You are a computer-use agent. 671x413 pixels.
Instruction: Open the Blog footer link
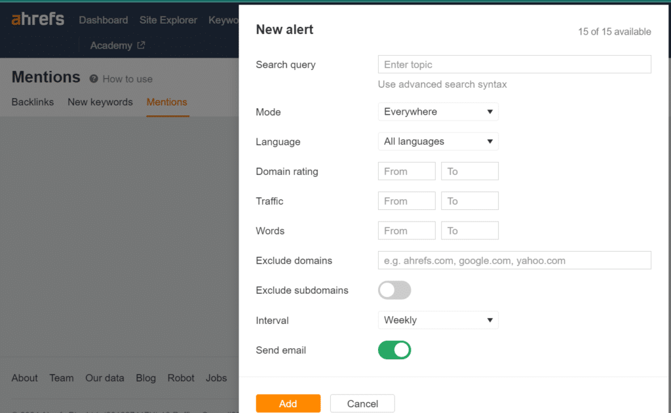145,378
